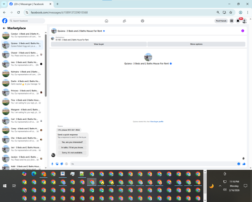Open Che's 3 Beds conversation
The width and height of the screenshot is (252, 202).
click(22, 139)
